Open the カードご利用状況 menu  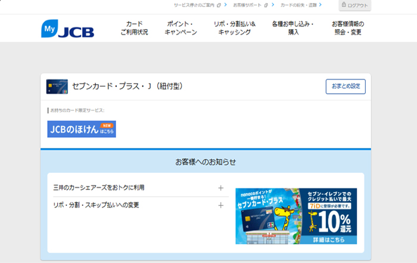pos(134,28)
